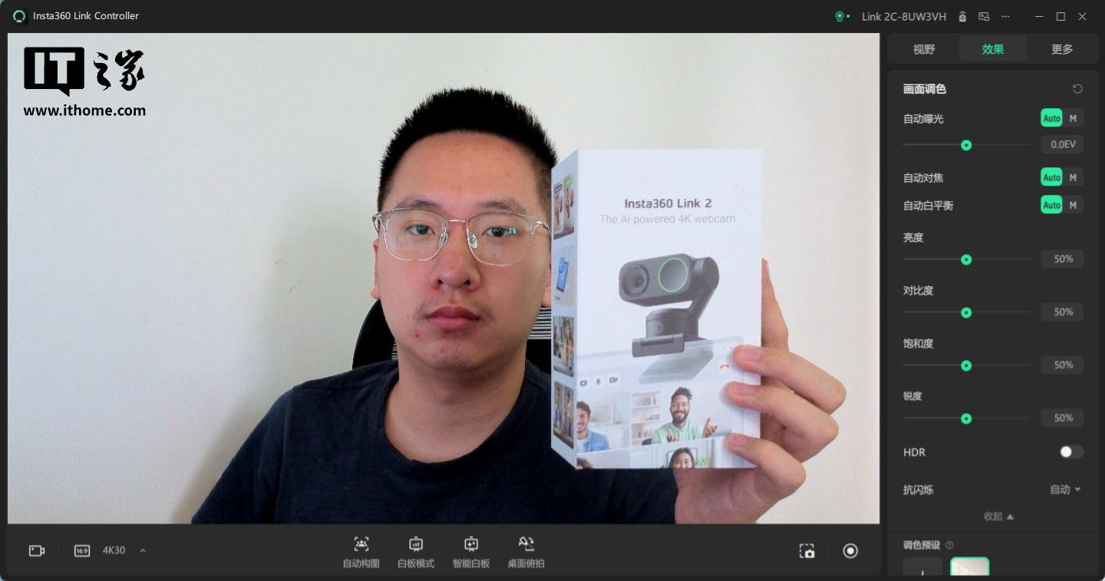Viewport: 1105px width, 581px height.
Task: Start recording with the record button
Action: click(850, 550)
